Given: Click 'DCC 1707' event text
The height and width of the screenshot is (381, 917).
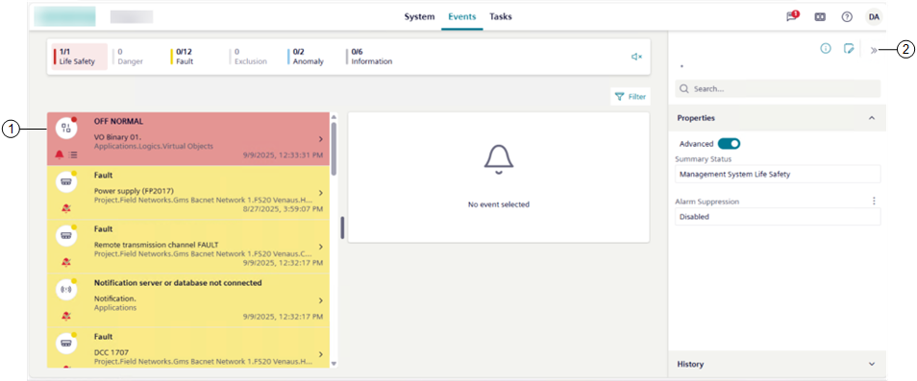Looking at the screenshot, I should click(112, 352).
